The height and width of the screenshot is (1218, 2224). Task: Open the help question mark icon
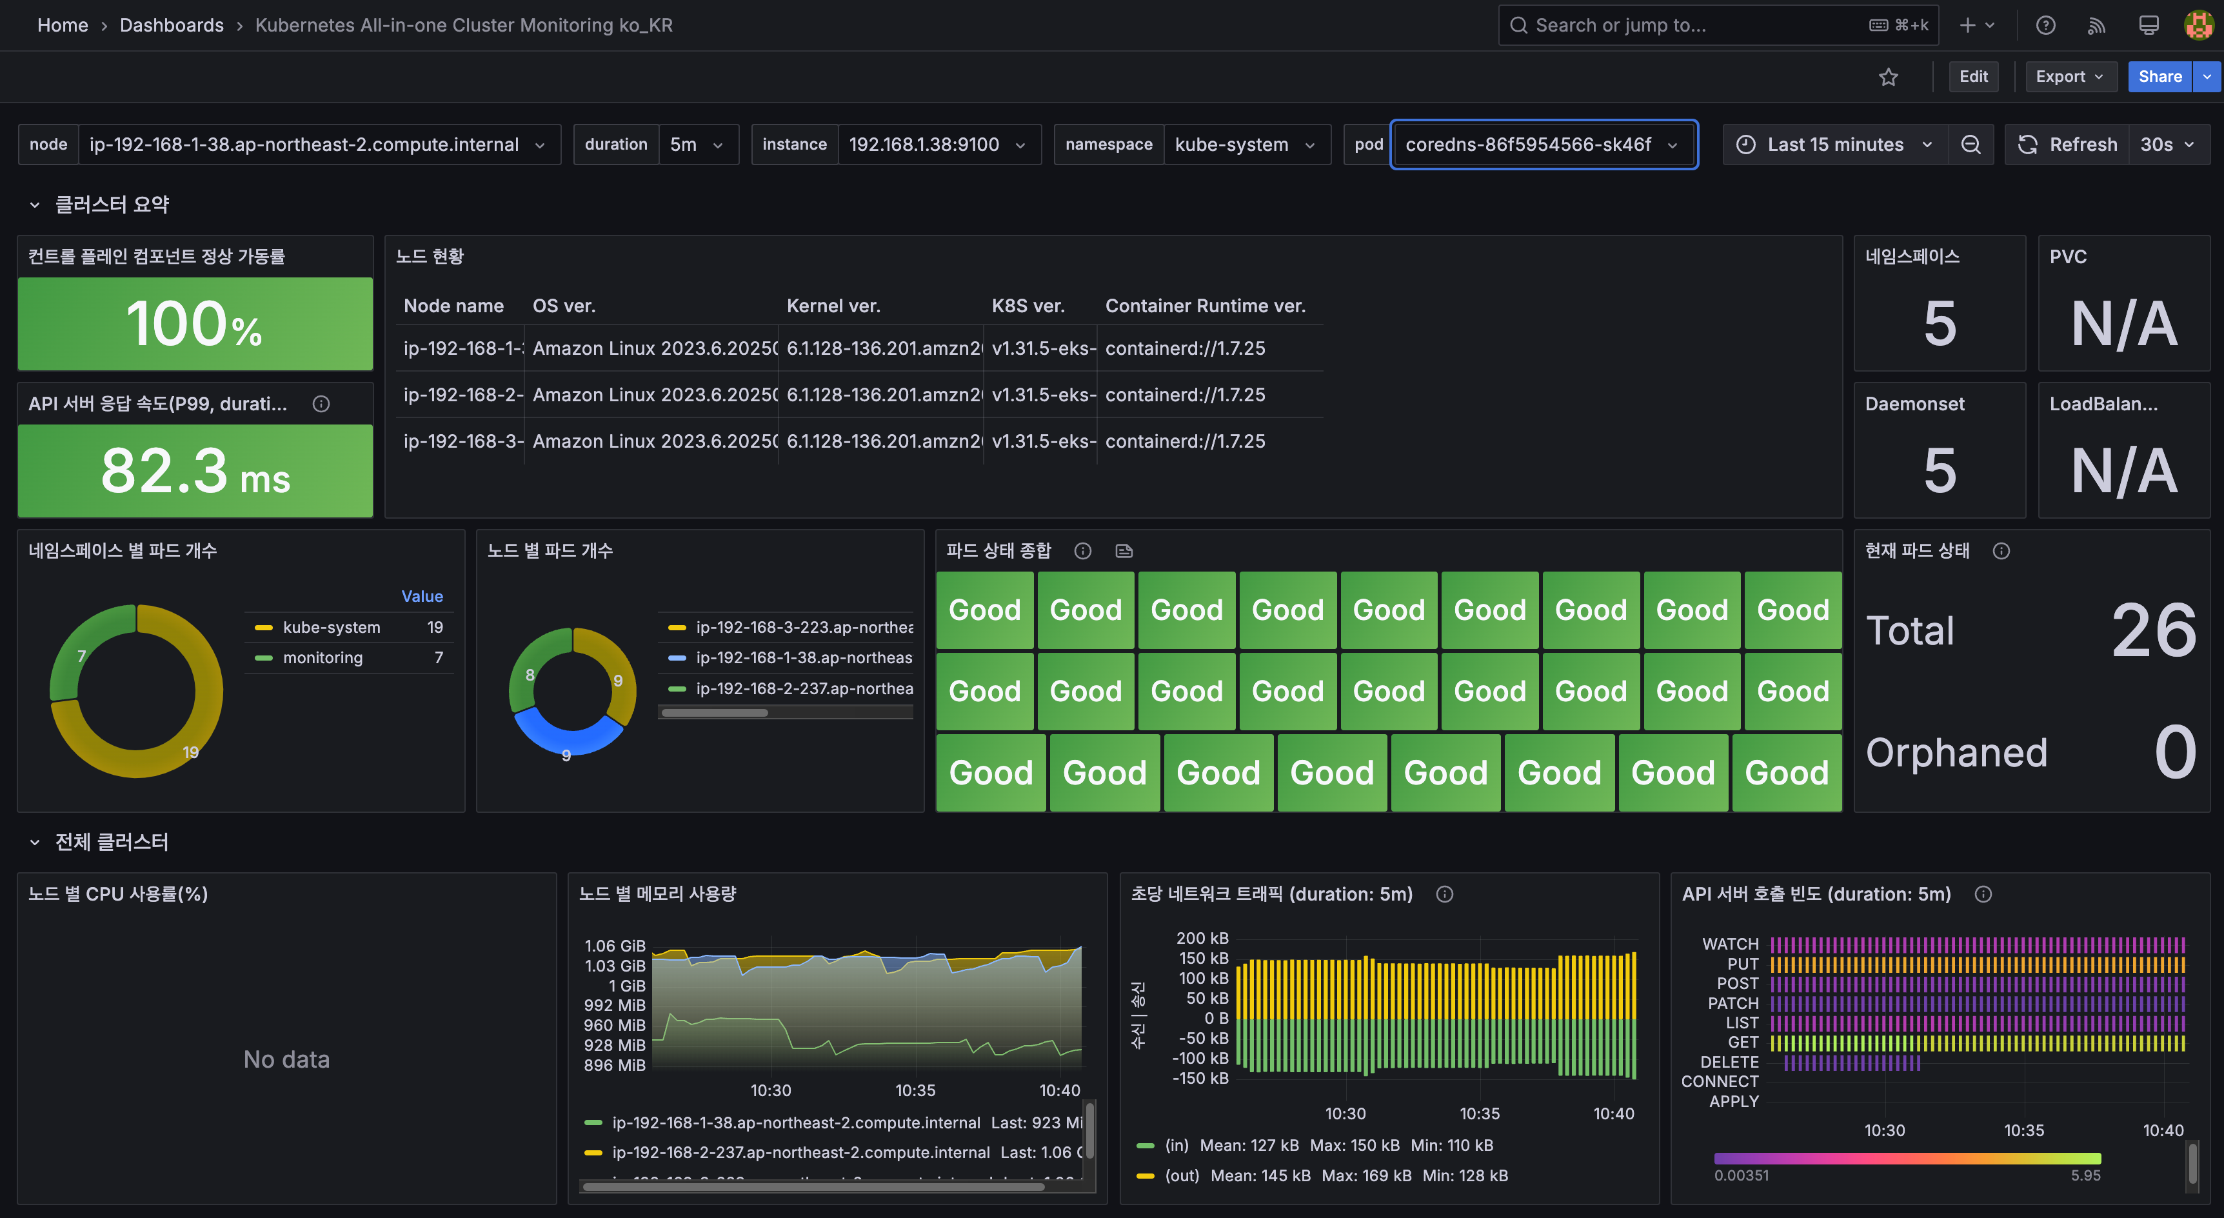(x=2045, y=25)
